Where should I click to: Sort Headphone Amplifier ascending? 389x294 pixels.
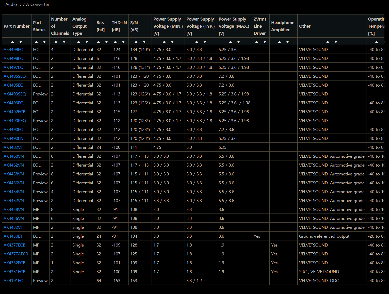pyautogui.click(x=279, y=42)
